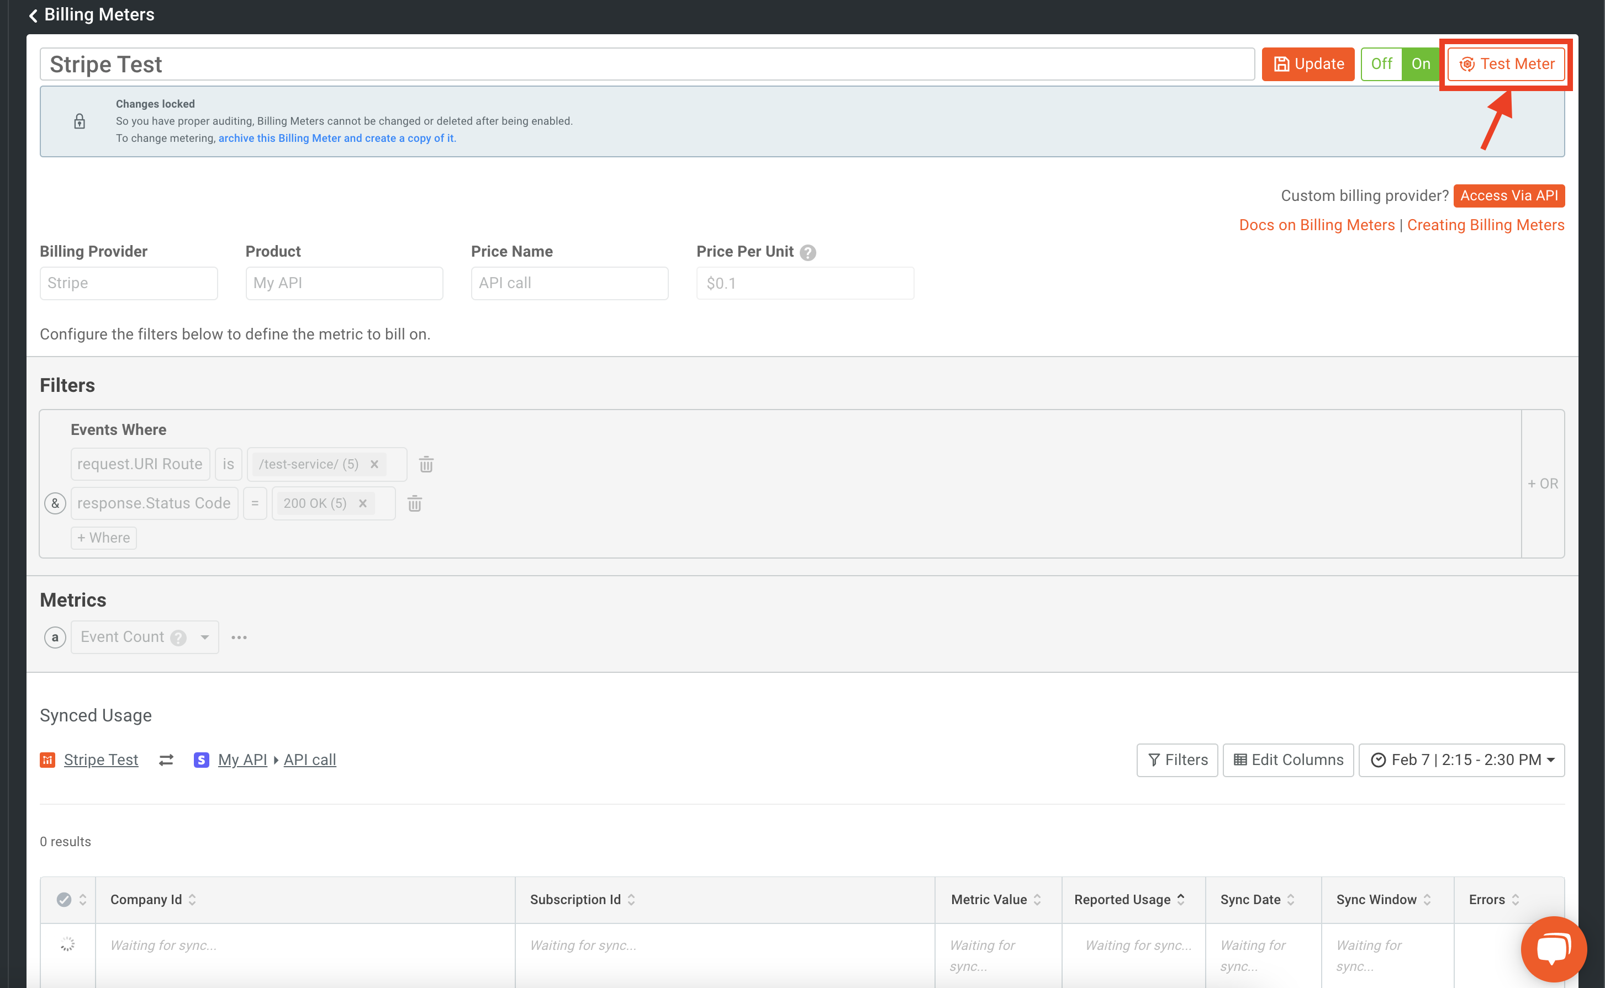The height and width of the screenshot is (988, 1605).
Task: Click the back arrow beside Billing Meters
Action: click(33, 15)
